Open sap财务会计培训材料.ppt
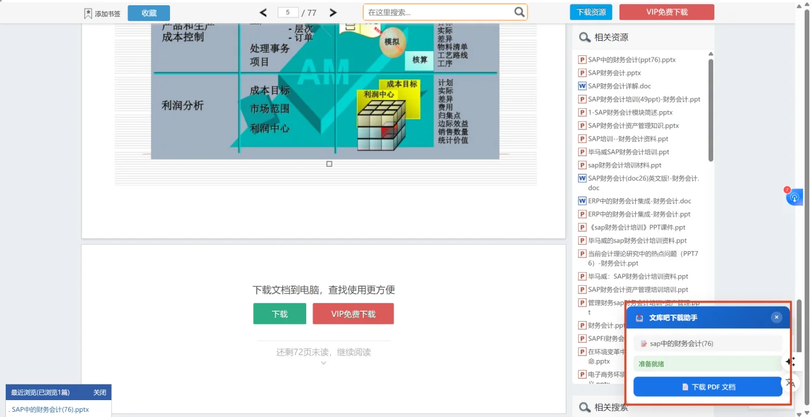Screen dimensions: 811x417 pyautogui.click(x=625, y=165)
